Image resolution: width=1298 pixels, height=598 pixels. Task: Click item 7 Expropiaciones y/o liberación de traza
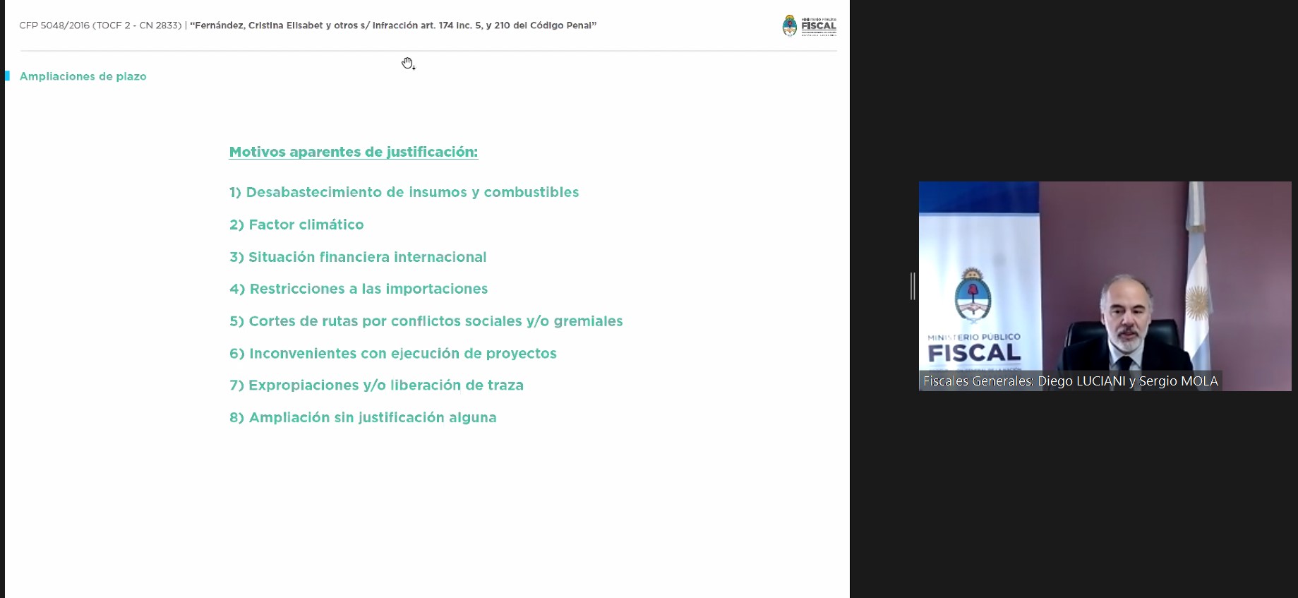(x=376, y=385)
